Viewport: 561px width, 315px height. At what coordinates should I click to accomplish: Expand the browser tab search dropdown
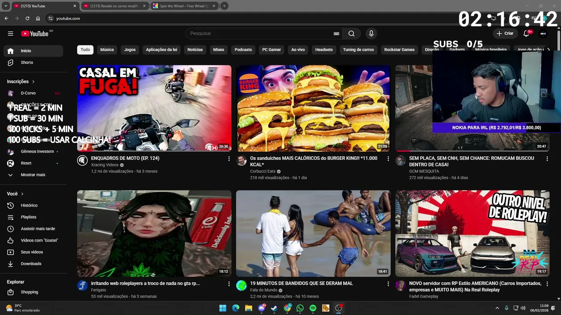(6, 6)
